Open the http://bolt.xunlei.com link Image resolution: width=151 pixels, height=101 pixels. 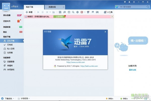pos(89,66)
